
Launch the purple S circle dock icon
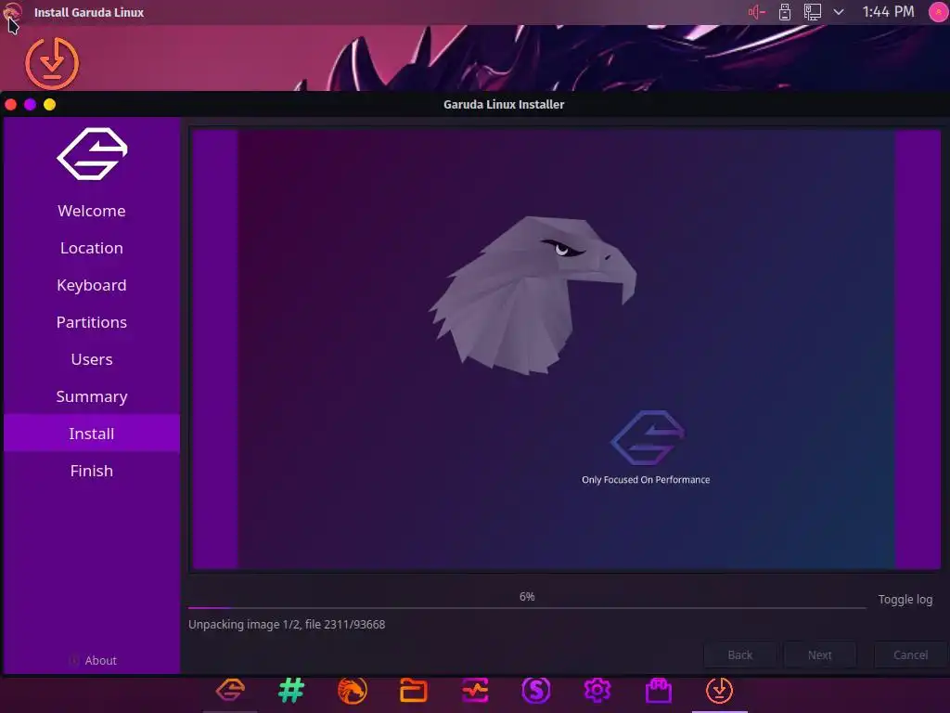(536, 690)
